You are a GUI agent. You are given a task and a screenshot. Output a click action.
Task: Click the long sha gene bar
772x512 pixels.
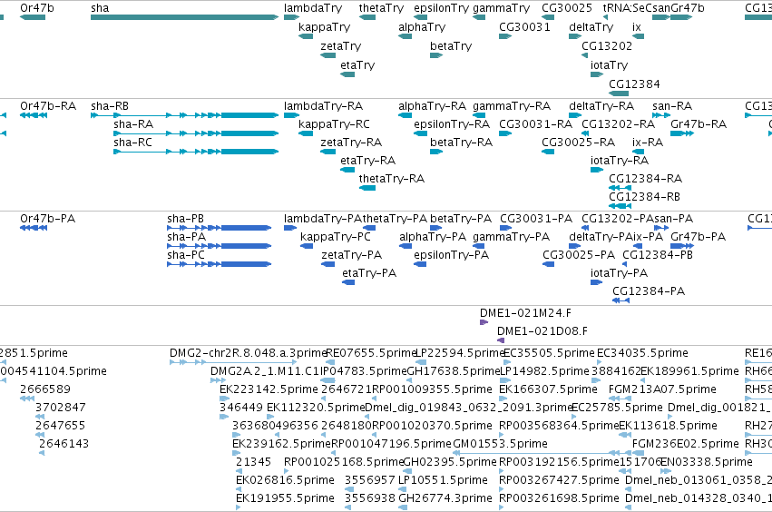tap(185, 17)
